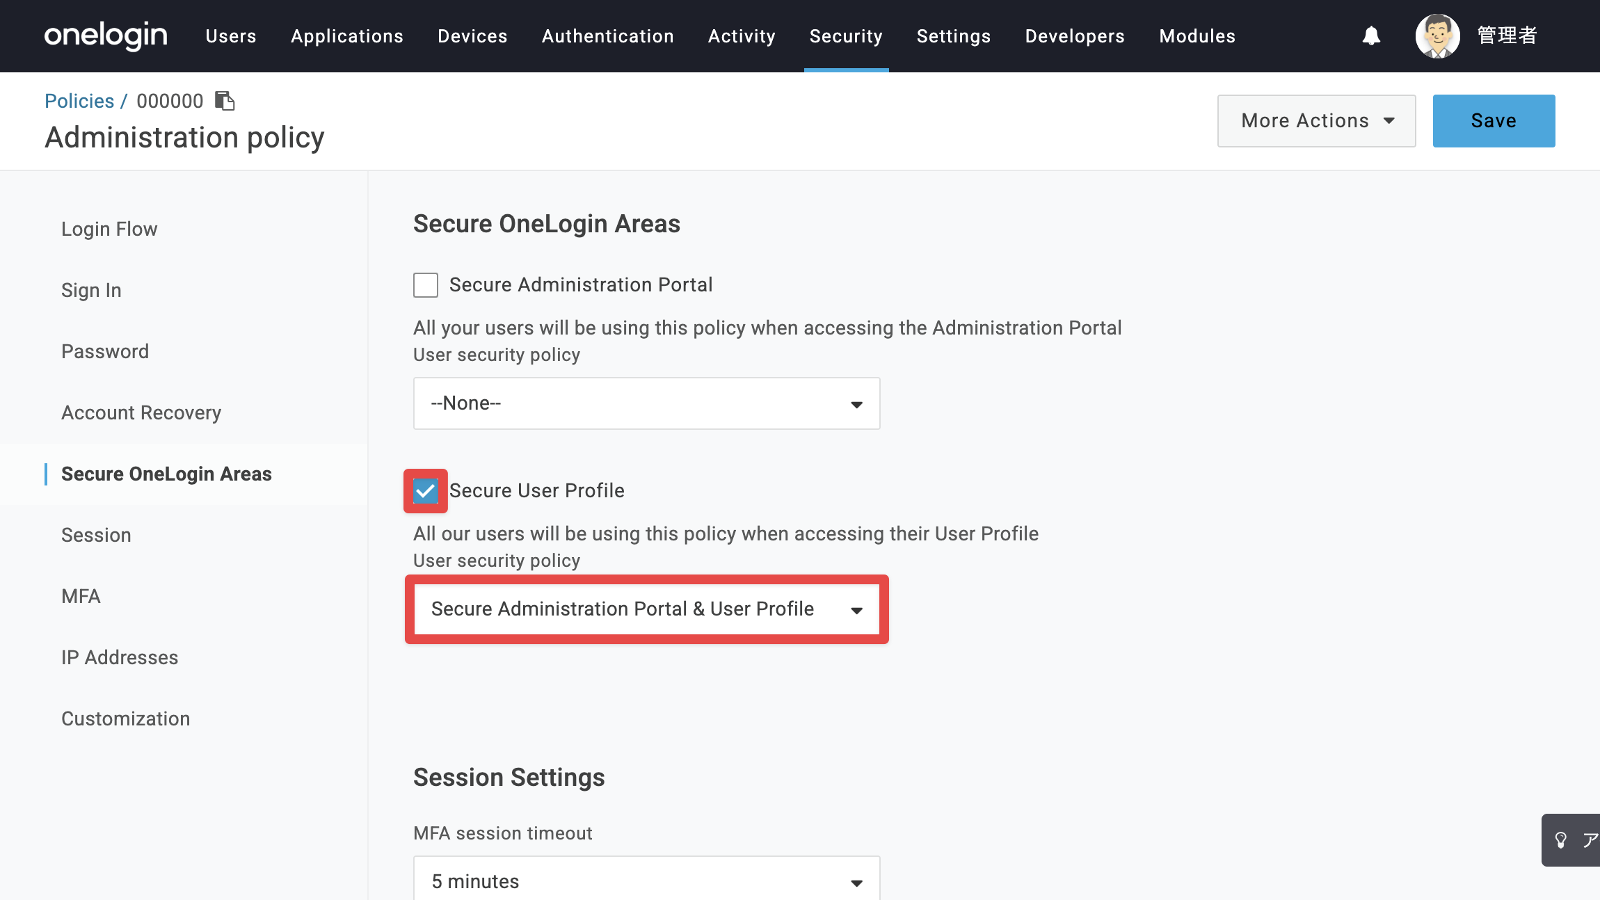Open the Security menu
This screenshot has height=900, width=1600.
point(847,36)
